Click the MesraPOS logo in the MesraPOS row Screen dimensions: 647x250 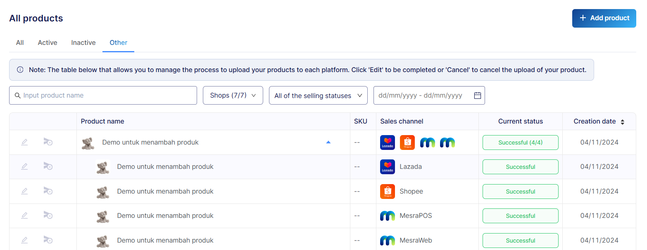(x=387, y=216)
